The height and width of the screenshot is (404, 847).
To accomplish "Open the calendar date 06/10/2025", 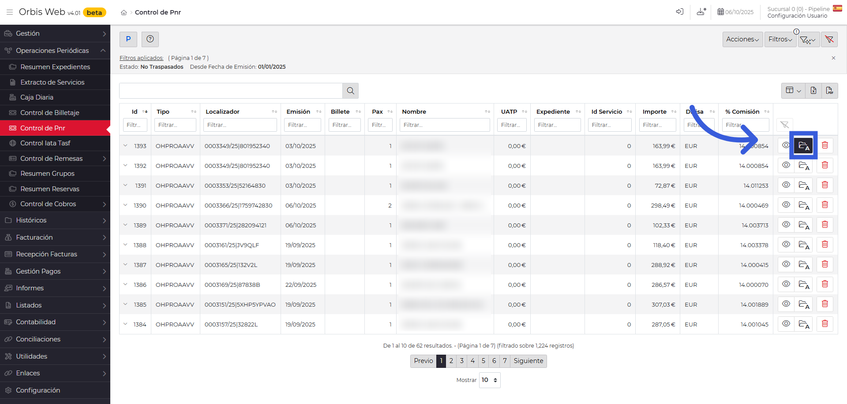I will [735, 12].
